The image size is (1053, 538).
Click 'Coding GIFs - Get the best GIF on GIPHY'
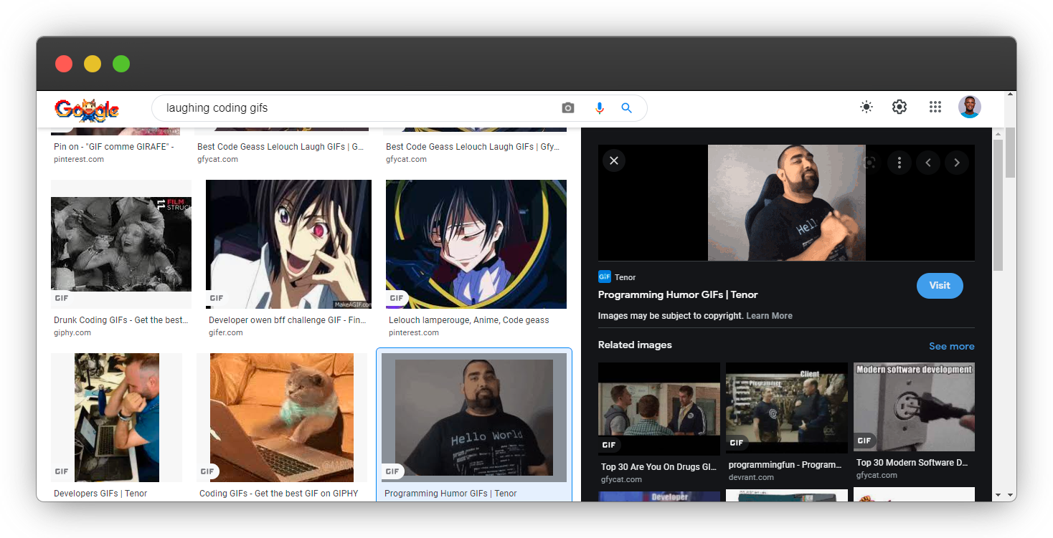(278, 494)
